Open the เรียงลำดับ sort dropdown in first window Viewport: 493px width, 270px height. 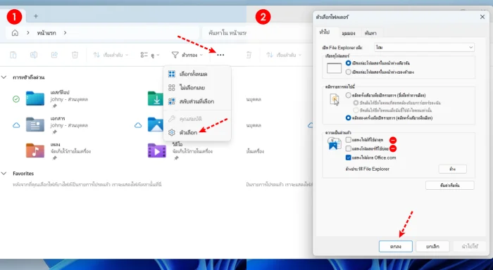[111, 55]
